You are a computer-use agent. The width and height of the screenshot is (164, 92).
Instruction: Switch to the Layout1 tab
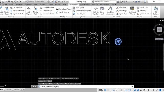point(9,89)
